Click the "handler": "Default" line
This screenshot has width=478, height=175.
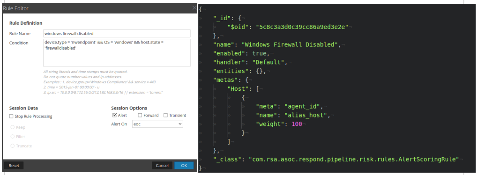point(250,62)
